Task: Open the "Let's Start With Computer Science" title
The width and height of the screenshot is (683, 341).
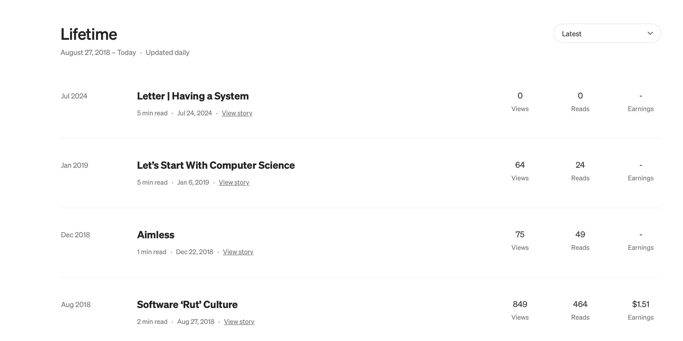Action: point(215,165)
